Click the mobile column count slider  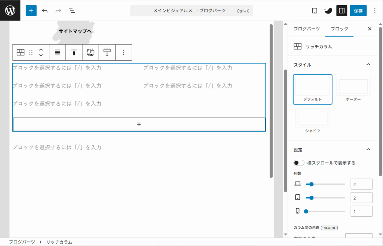pos(325,211)
